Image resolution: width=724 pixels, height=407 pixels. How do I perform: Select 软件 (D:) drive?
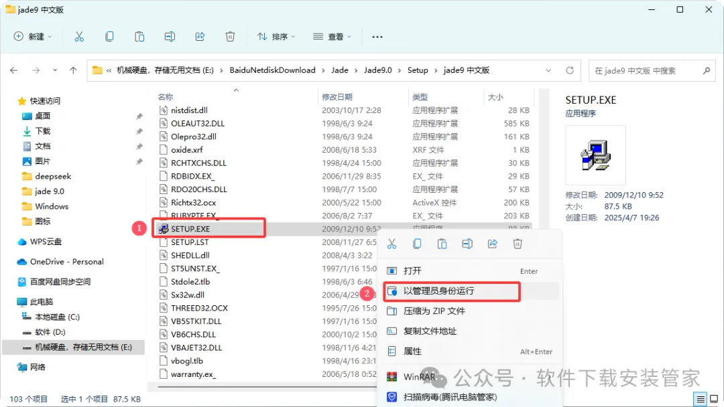tap(50, 332)
